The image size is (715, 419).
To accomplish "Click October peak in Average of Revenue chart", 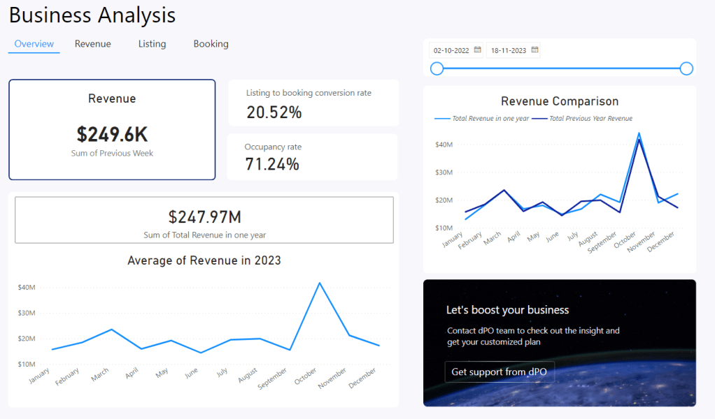I will coord(320,284).
